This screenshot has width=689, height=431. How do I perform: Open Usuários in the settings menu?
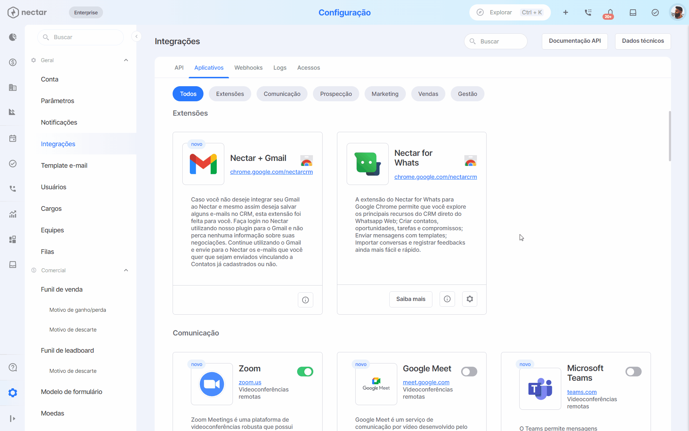[53, 187]
